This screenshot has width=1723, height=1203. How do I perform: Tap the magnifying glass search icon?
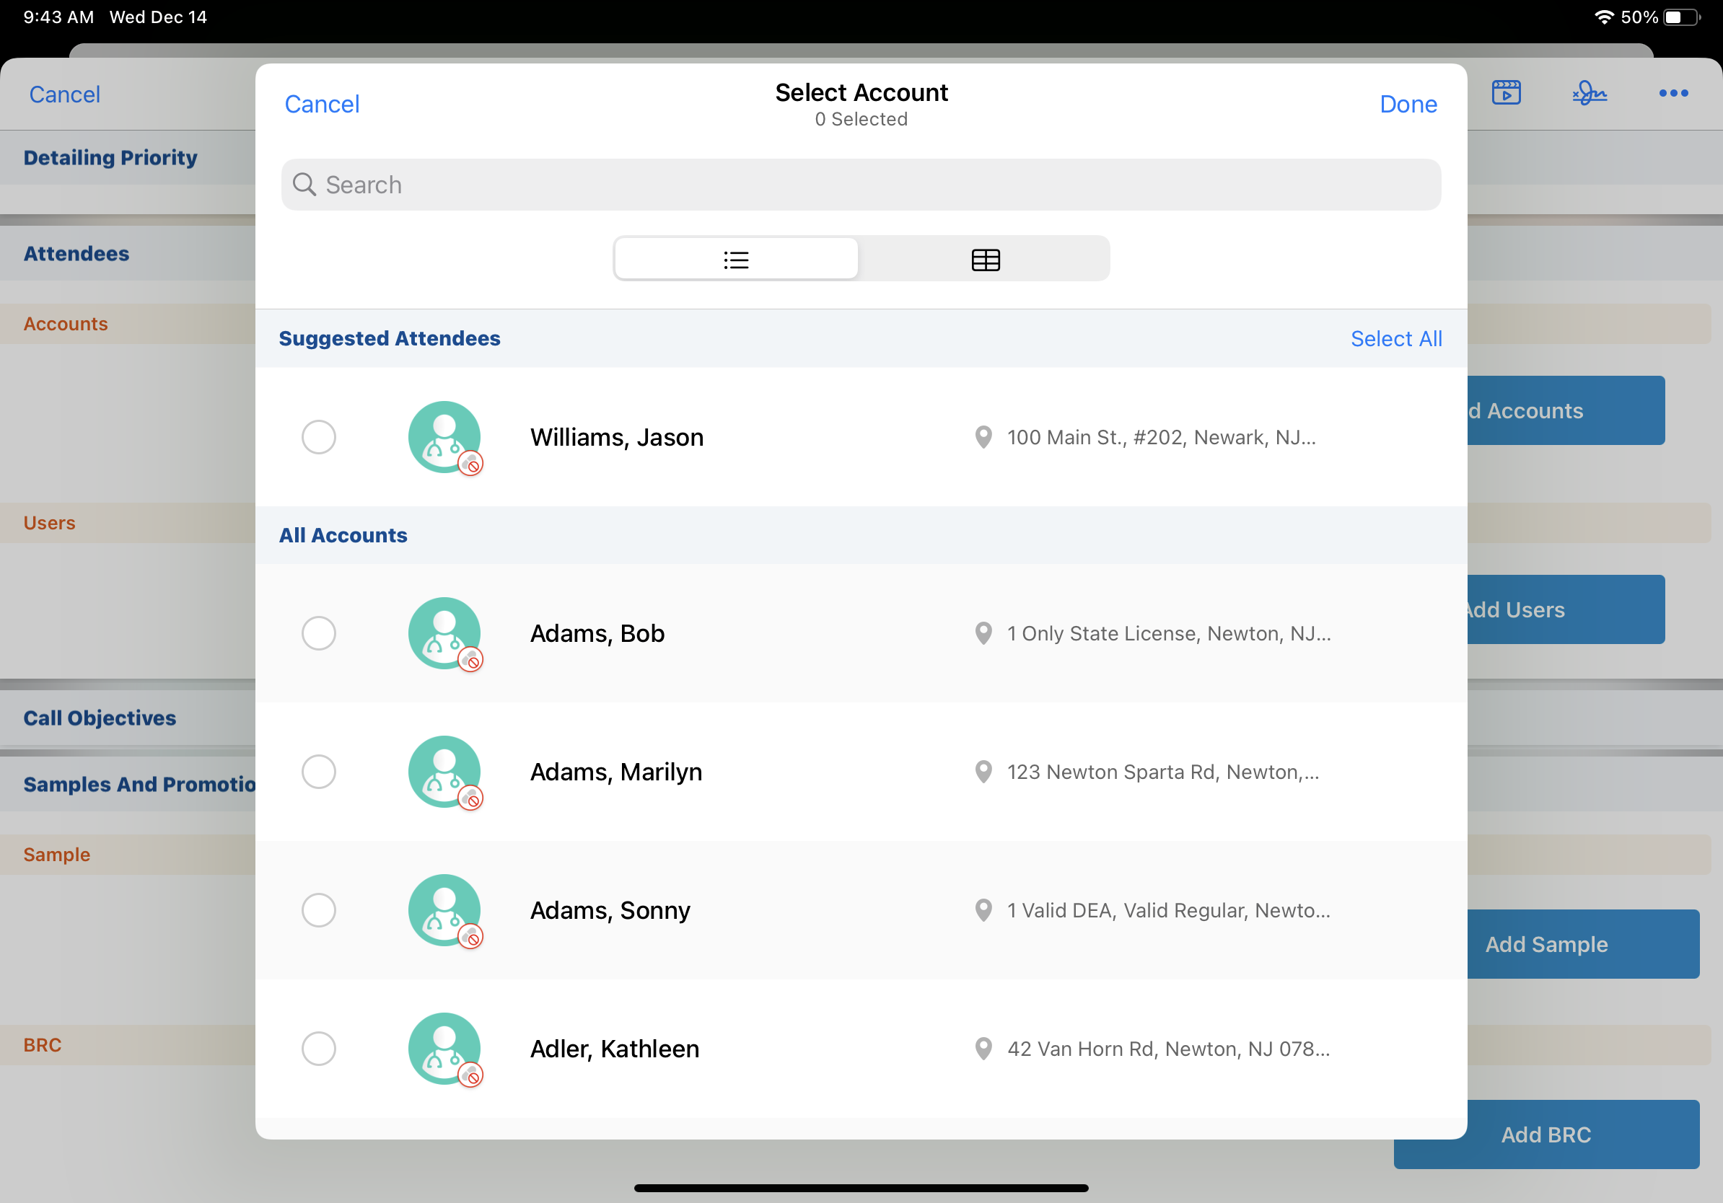pyautogui.click(x=304, y=185)
